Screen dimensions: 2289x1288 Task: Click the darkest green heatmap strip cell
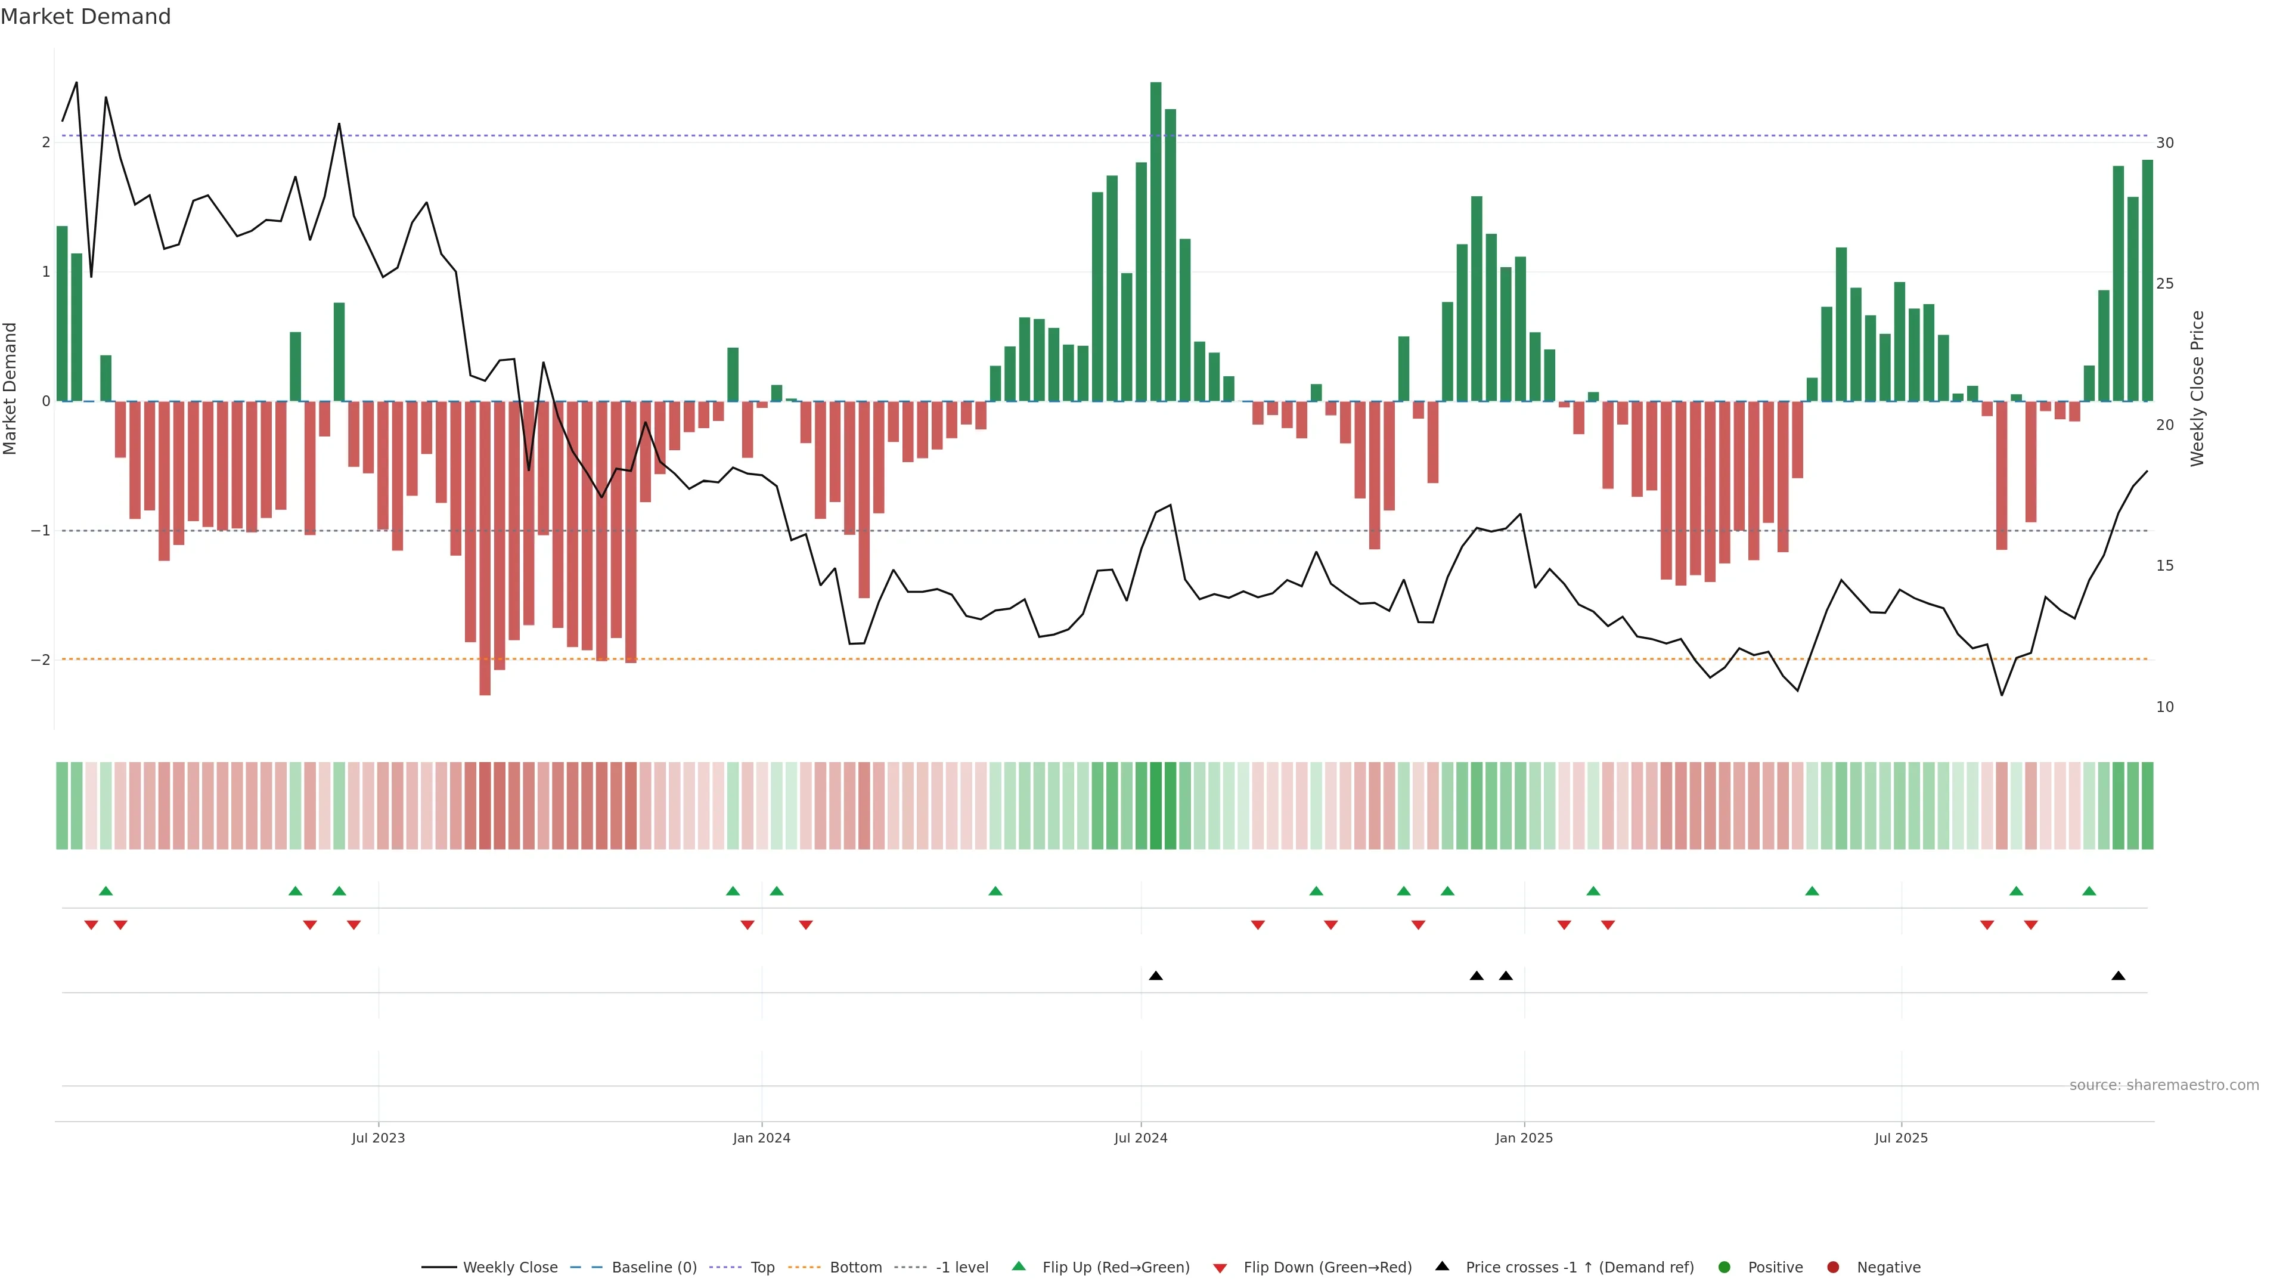tap(1155, 806)
